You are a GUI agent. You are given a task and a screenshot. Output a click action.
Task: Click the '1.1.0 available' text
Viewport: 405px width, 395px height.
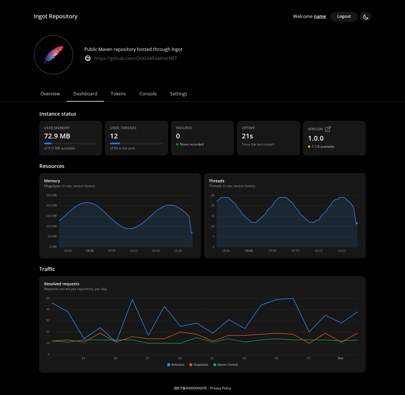323,147
